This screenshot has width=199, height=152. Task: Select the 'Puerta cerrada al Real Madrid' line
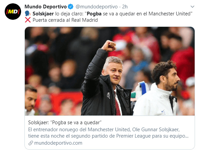[x=65, y=20]
